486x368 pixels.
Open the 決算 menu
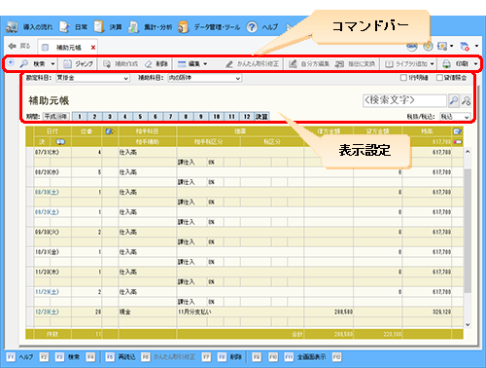[108, 27]
